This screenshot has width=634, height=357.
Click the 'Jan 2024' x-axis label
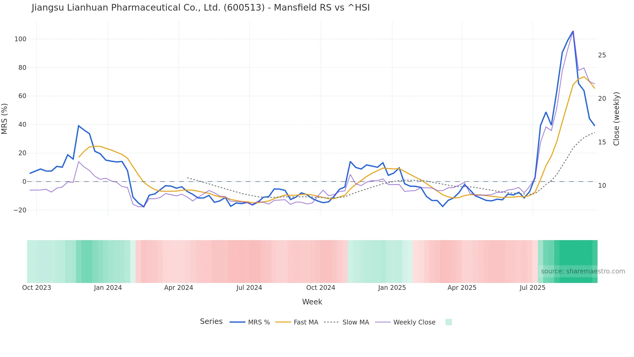tap(108, 288)
